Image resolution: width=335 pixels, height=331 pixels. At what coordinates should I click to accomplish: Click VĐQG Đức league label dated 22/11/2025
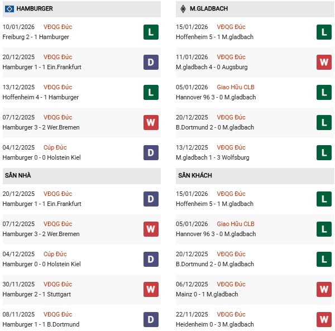pos(231,314)
